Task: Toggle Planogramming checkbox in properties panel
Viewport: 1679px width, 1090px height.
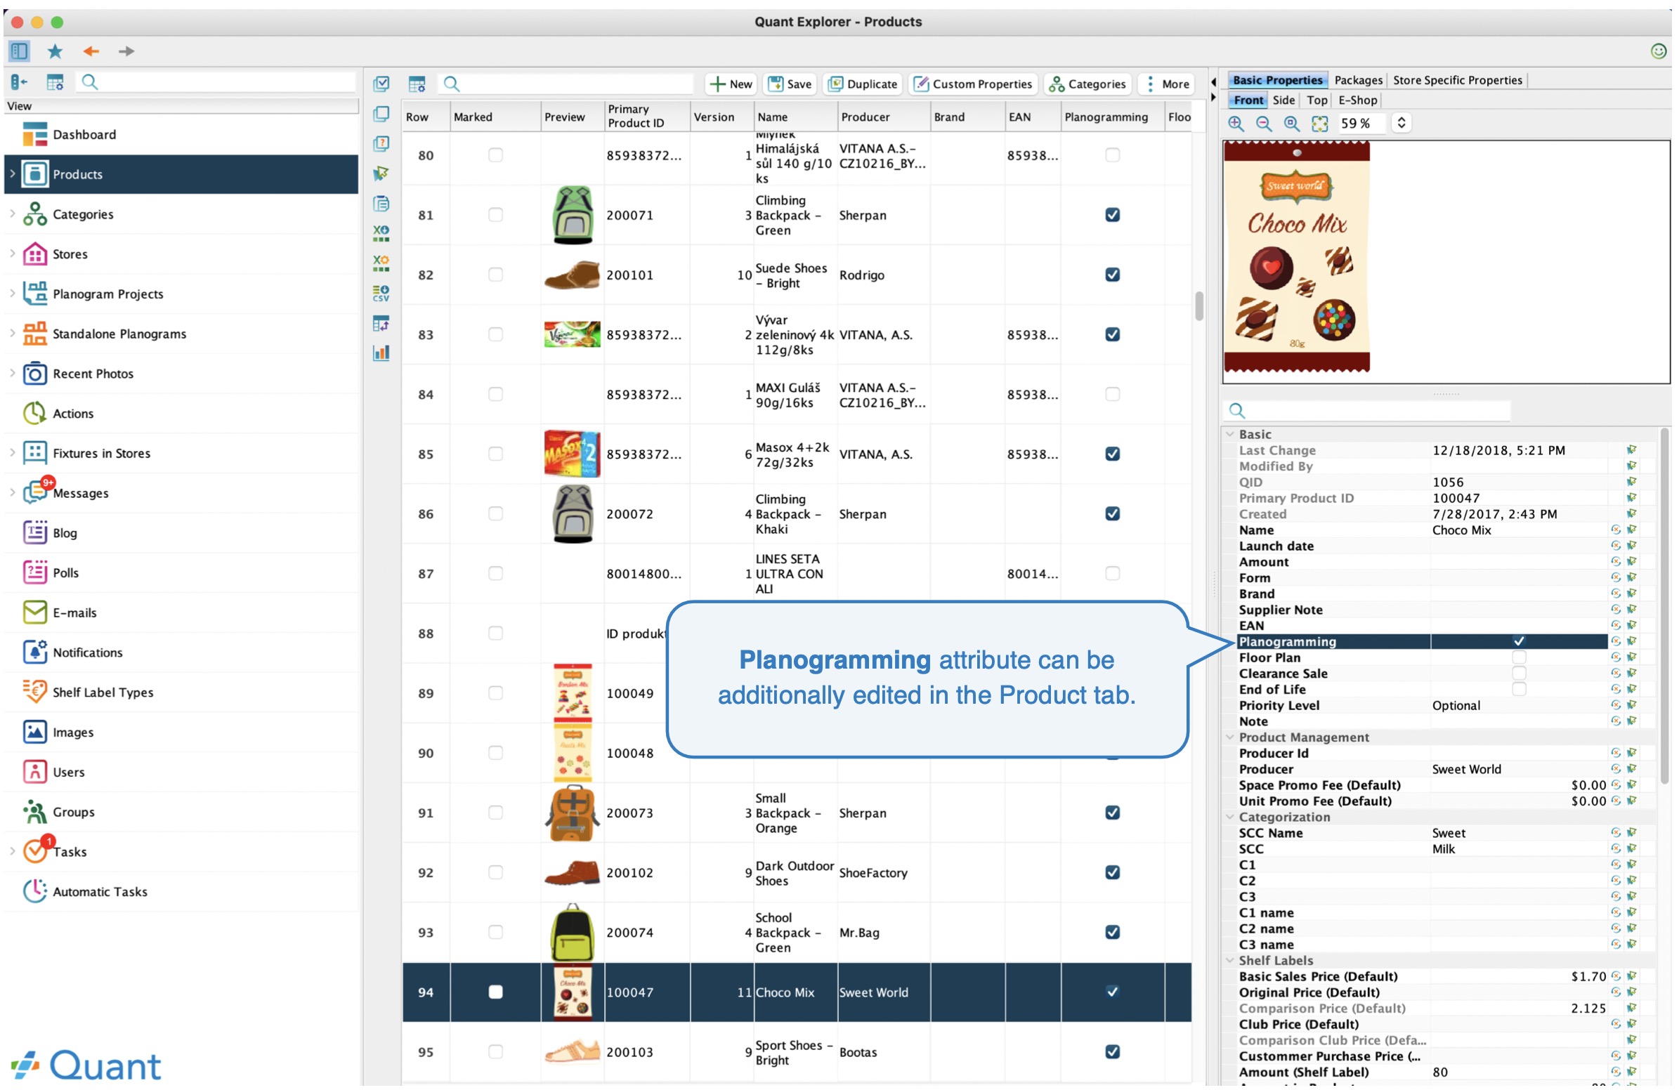Action: click(1519, 642)
